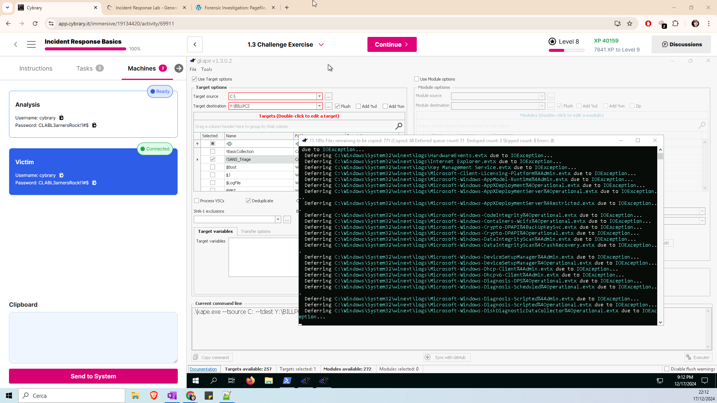Click the search magnifier in Targets grid
717x403 pixels.
(x=398, y=126)
